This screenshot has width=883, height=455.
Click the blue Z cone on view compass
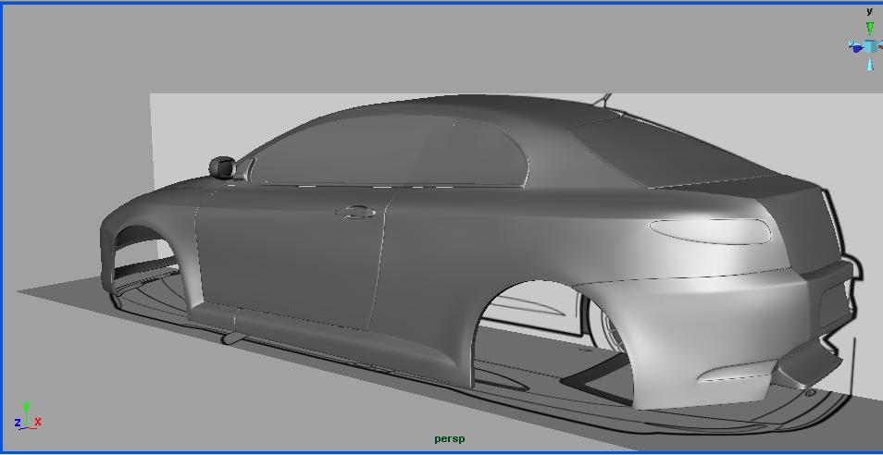[856, 48]
